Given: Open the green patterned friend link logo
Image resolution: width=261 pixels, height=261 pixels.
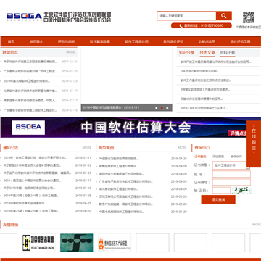Looking at the screenshot, I should point(77,243).
